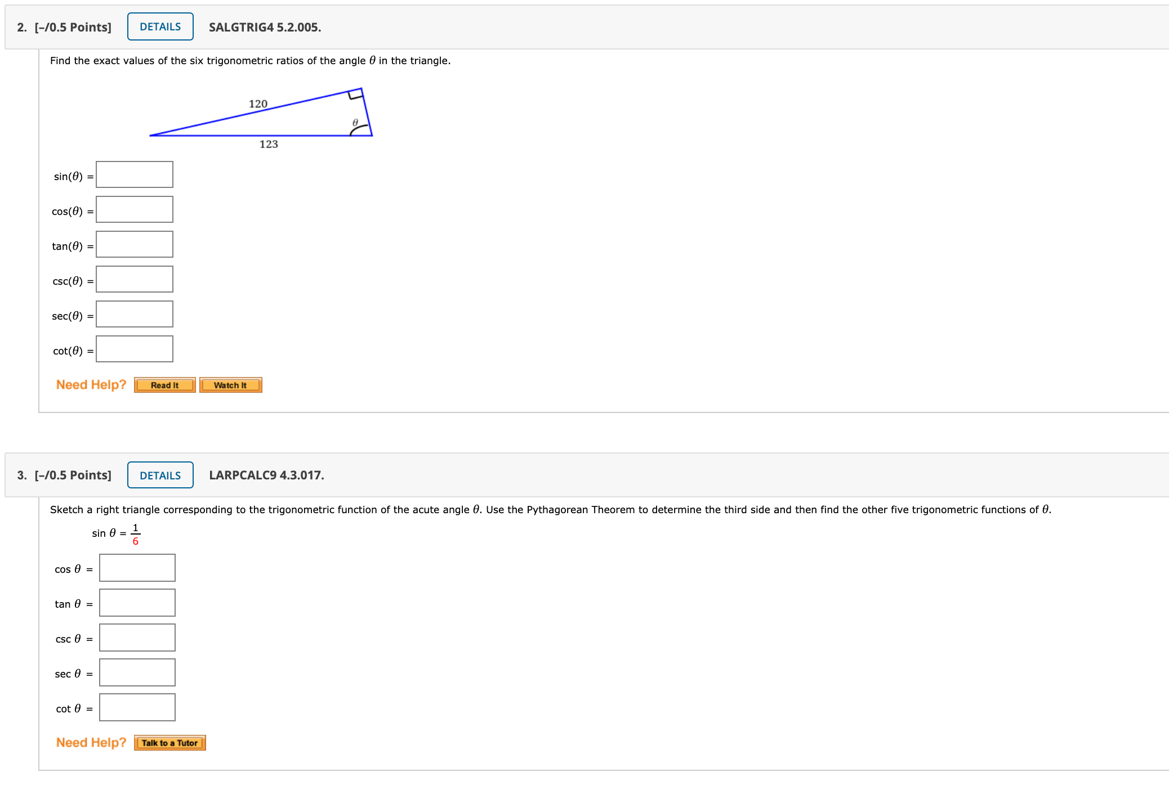Click the tan θ answer field for question 3
The width and height of the screenshot is (1169, 790).
(x=137, y=602)
